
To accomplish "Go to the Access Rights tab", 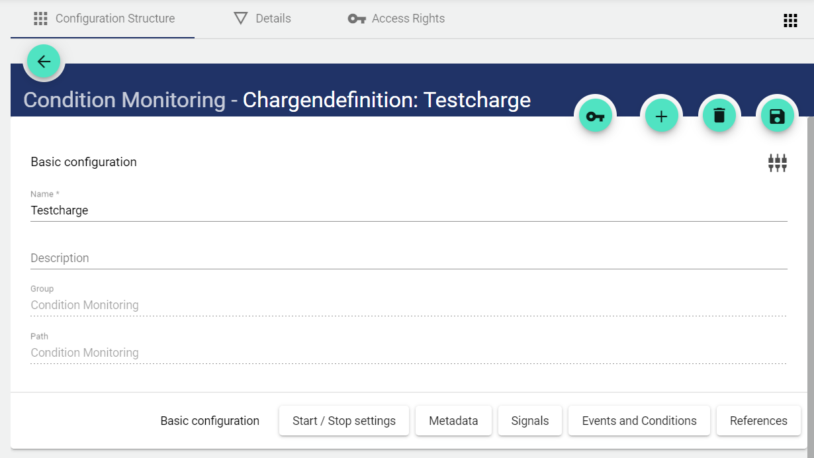I will tap(396, 19).
